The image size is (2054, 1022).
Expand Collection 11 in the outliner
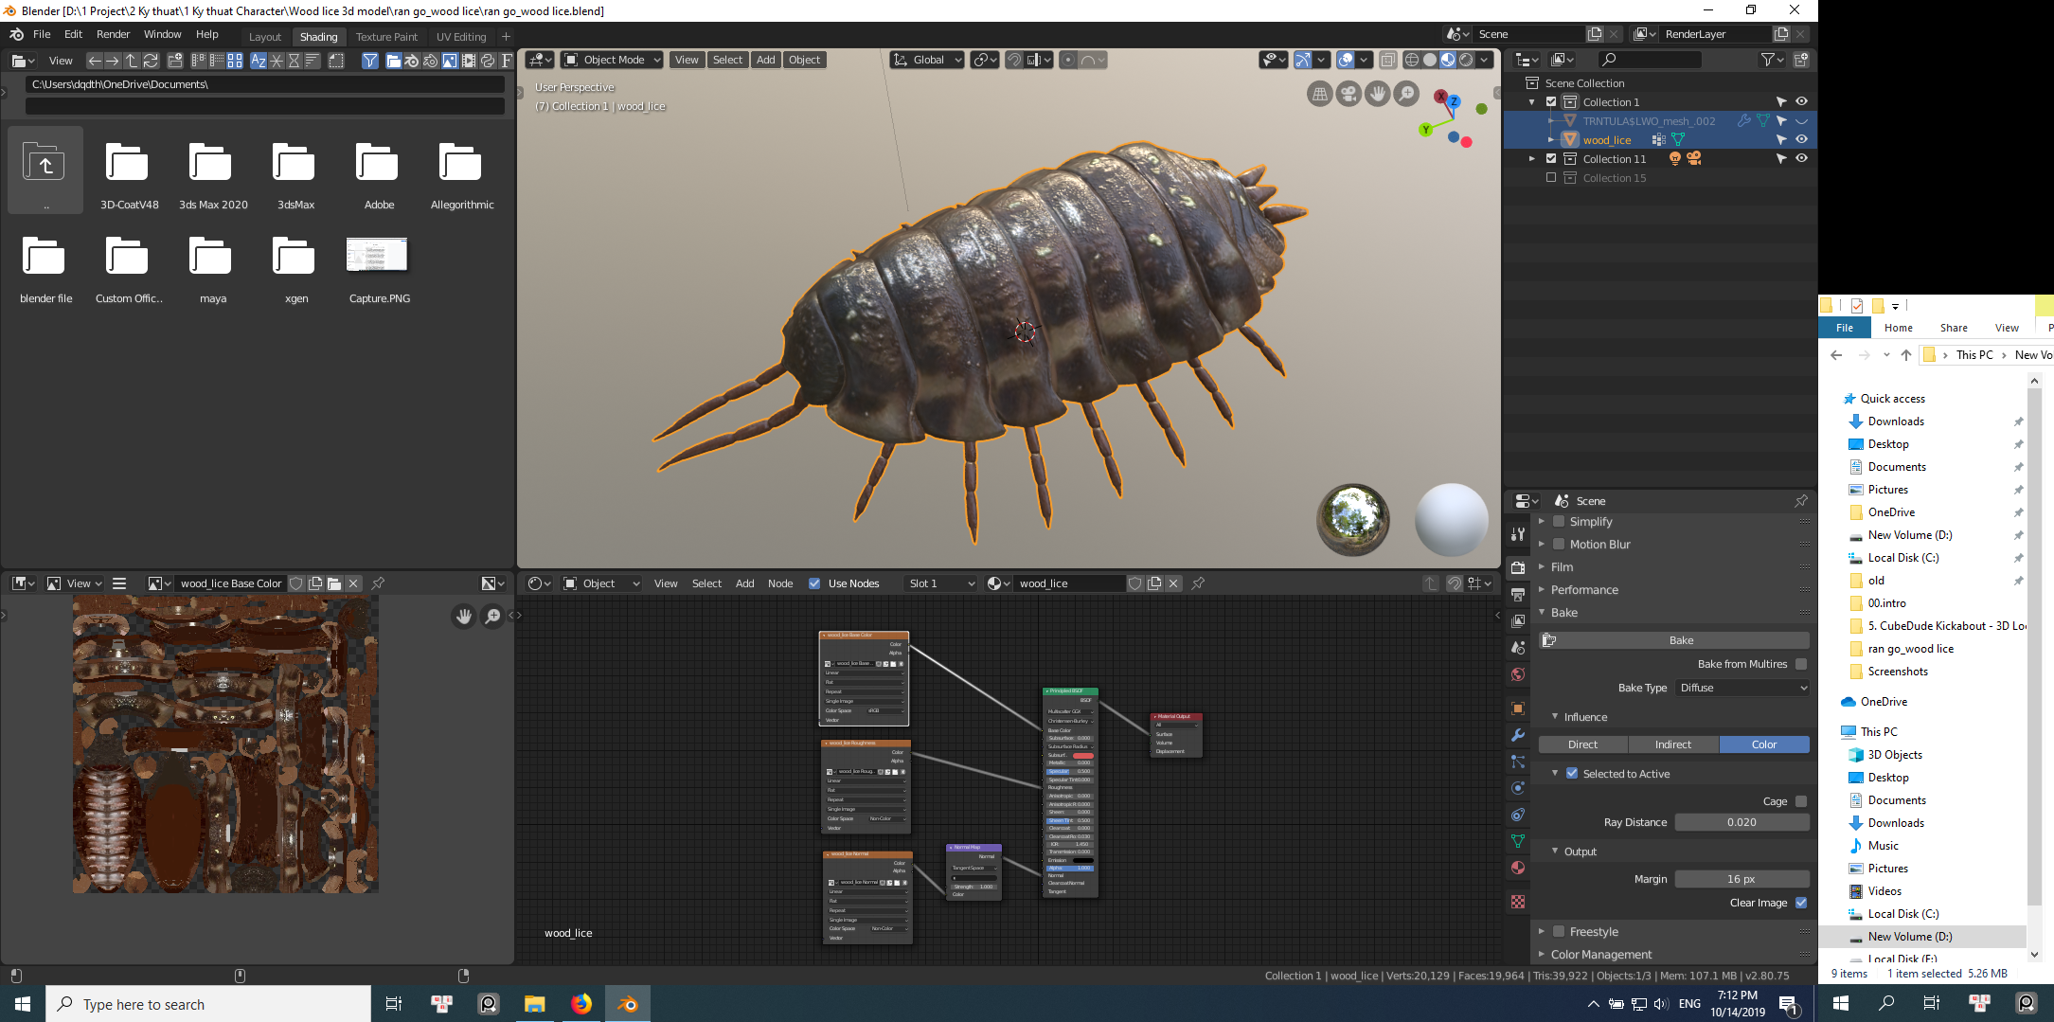[1532, 158]
